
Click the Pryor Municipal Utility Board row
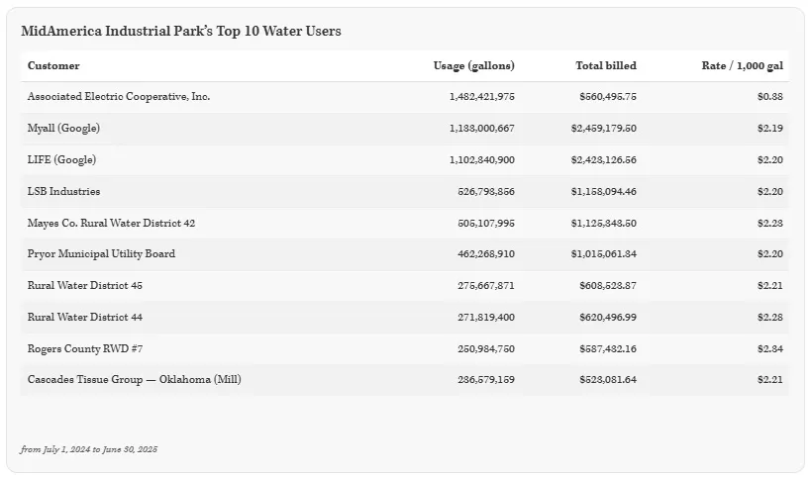coord(101,254)
